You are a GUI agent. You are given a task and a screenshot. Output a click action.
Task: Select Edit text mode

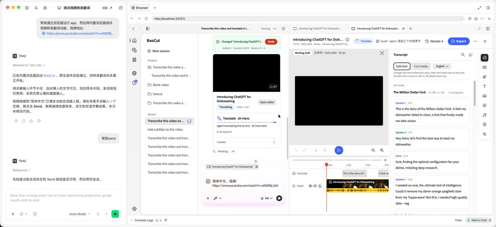[x=402, y=66]
